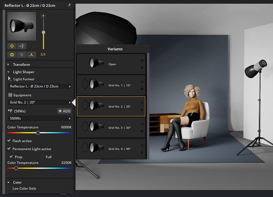
Task: Enable the Full checkbox
Action: (x=42, y=157)
